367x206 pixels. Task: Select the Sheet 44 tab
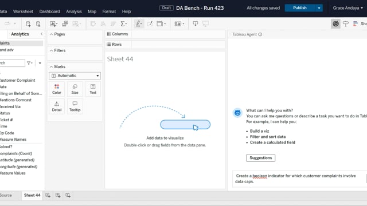click(x=32, y=195)
